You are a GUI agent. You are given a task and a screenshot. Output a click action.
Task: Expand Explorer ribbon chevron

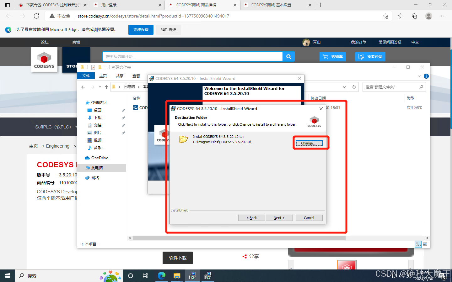click(419, 76)
